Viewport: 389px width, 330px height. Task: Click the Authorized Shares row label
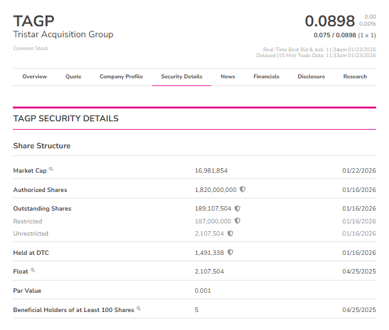40,190
